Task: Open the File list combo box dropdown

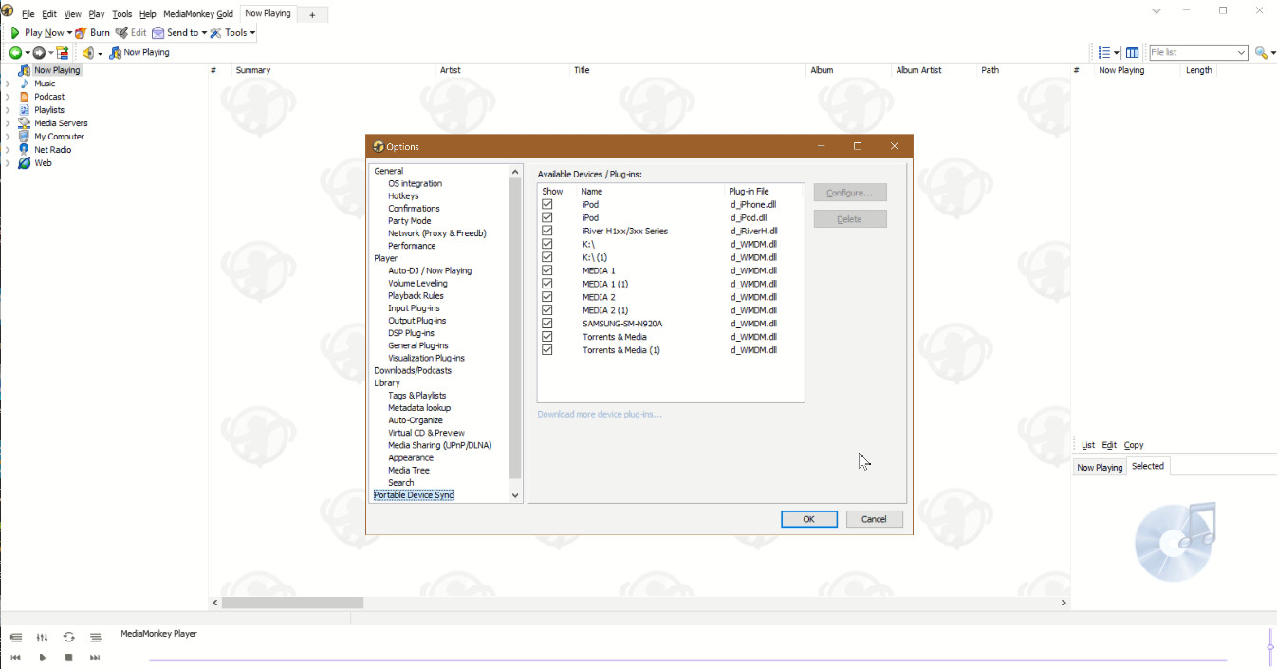Action: [x=1241, y=53]
